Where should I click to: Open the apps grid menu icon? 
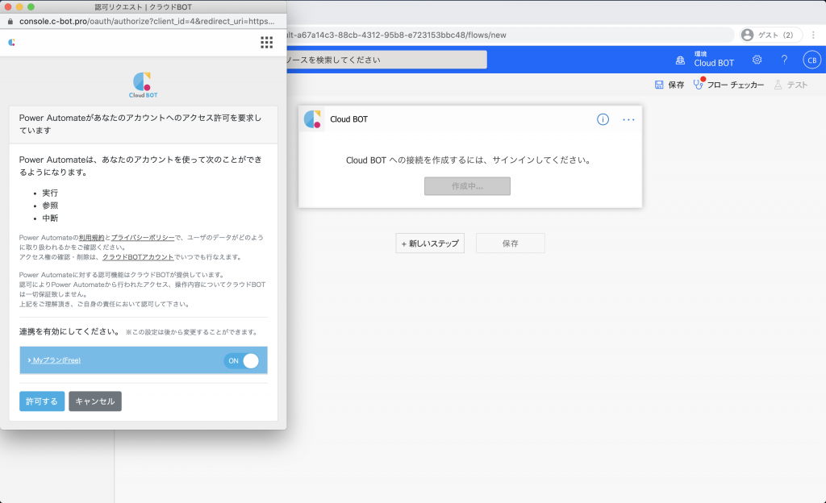tap(266, 43)
